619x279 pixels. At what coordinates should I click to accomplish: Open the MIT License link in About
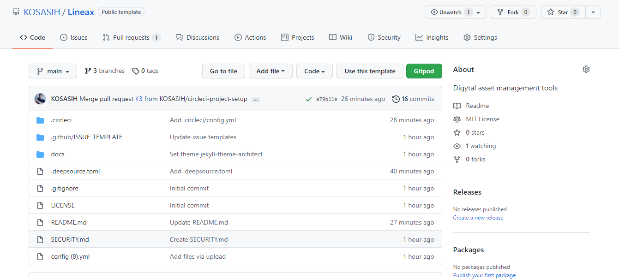pos(482,119)
